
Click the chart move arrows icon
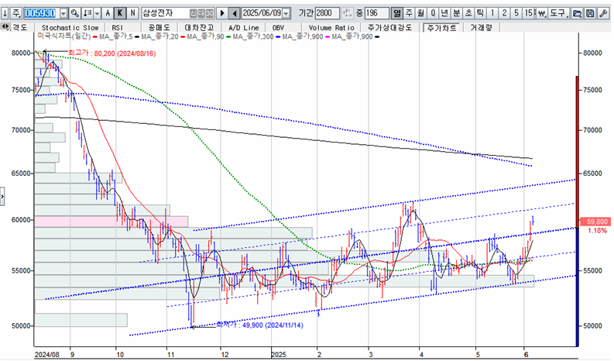347,13
